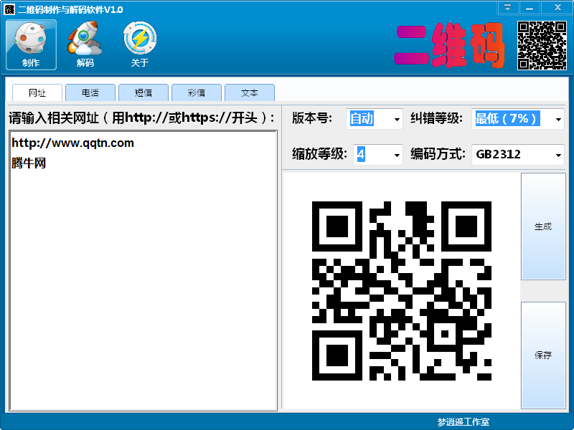Click the 关于 (About) lightning icon

pos(139,44)
